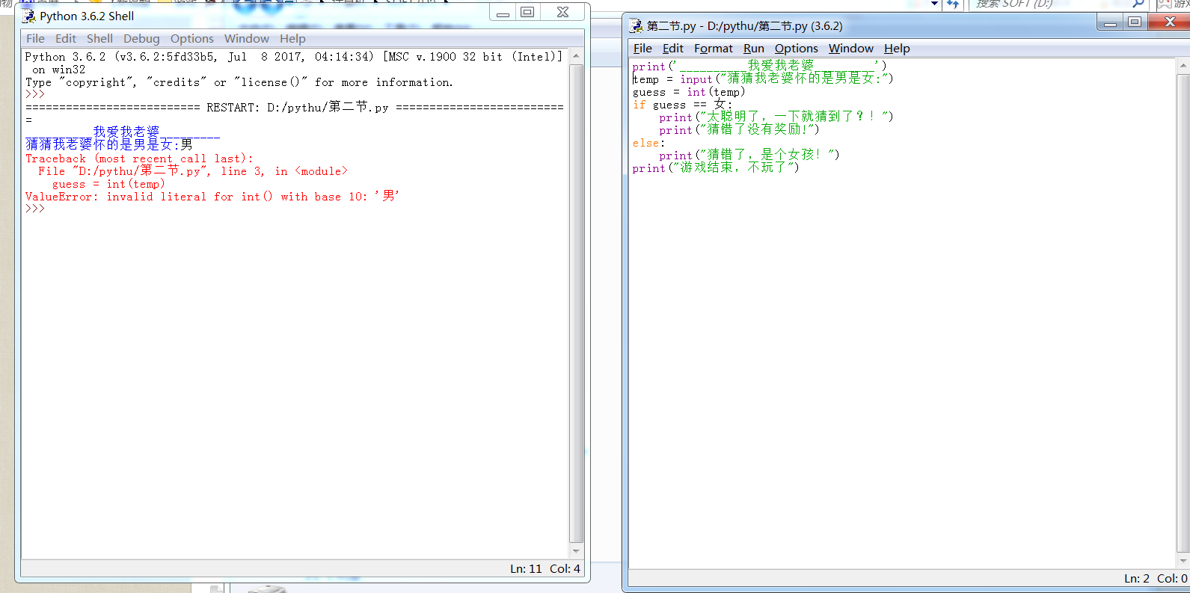1190x593 pixels.
Task: Click 'Python 3.6.2 (v3.6.2:5fd33b5' banner line
Action: coord(294,57)
